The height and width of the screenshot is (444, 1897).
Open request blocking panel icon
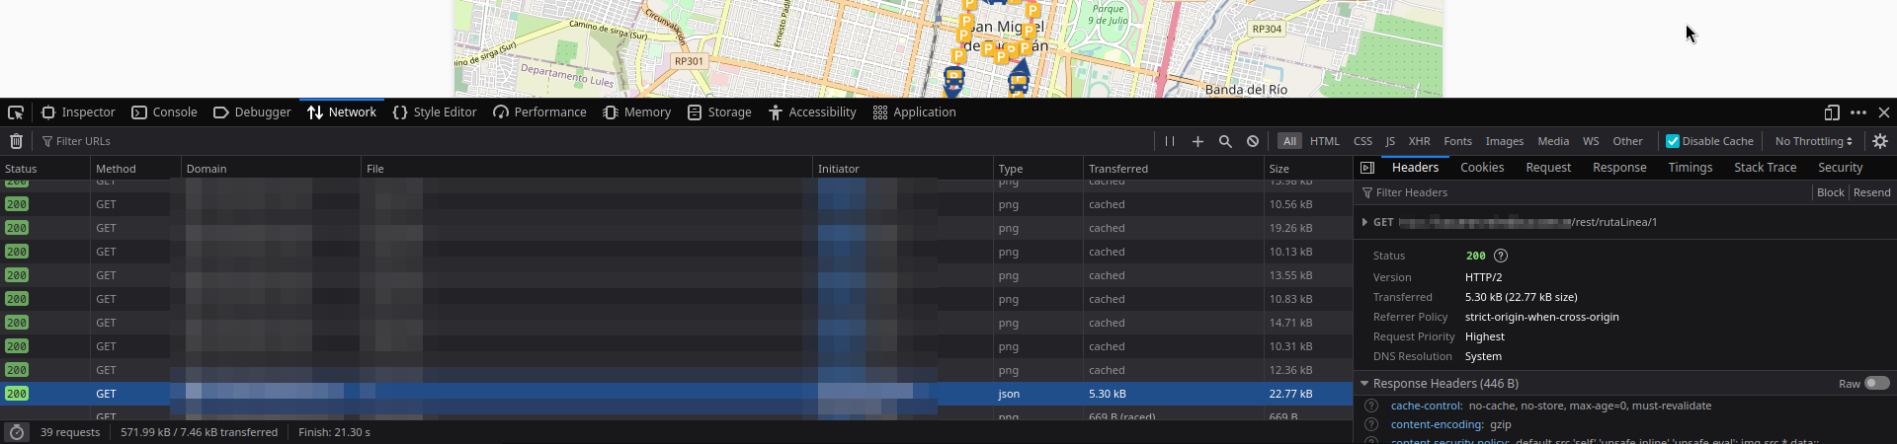[x=1253, y=141]
